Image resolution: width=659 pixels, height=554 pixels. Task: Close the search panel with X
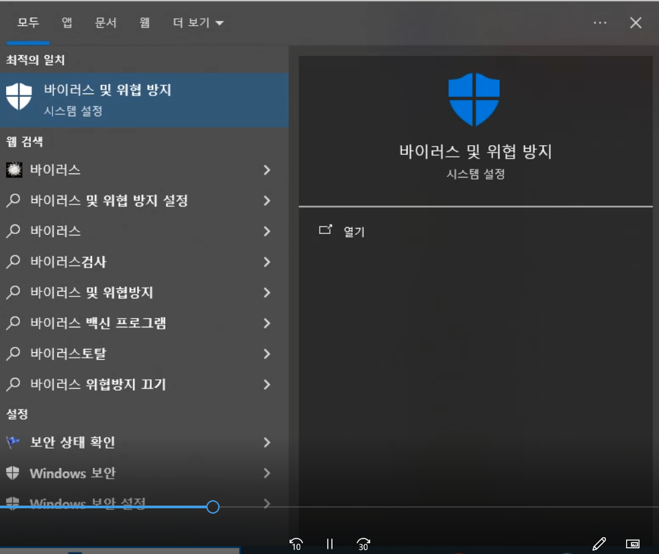pos(635,23)
